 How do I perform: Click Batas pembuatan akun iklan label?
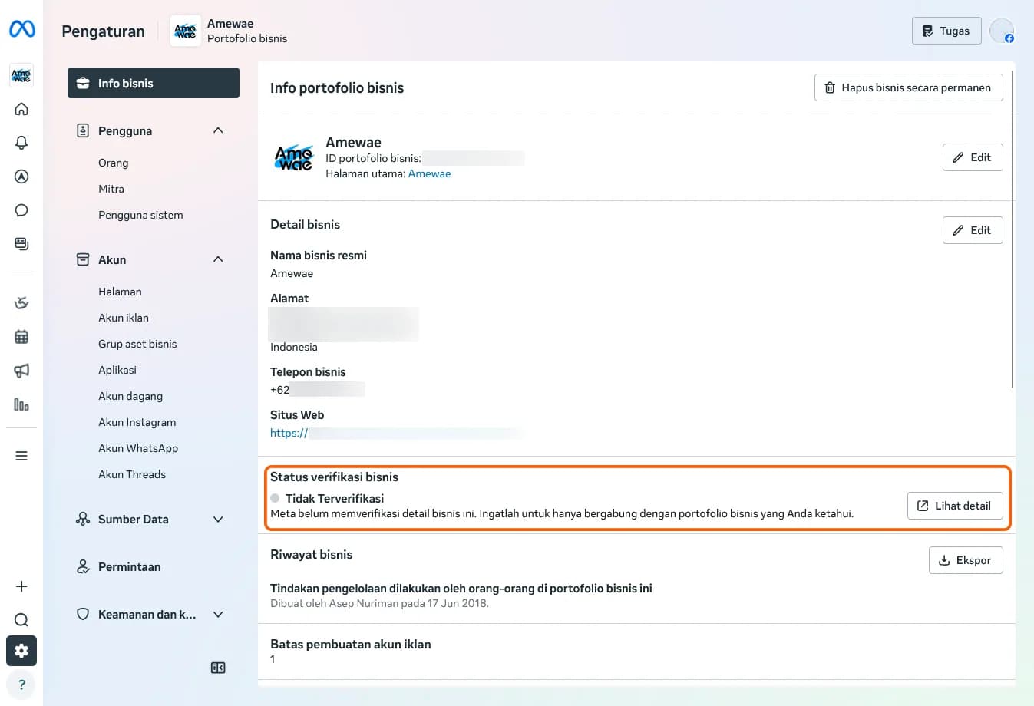[x=351, y=644]
